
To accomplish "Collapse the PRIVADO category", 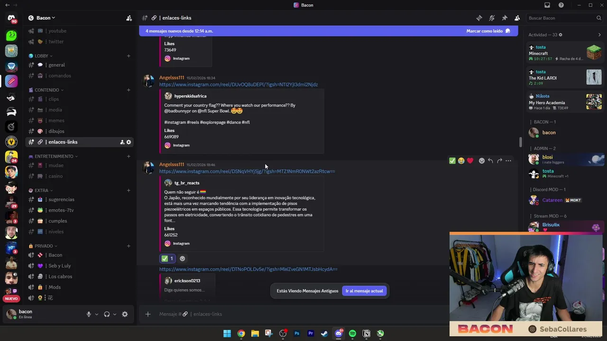I will 43,246.
